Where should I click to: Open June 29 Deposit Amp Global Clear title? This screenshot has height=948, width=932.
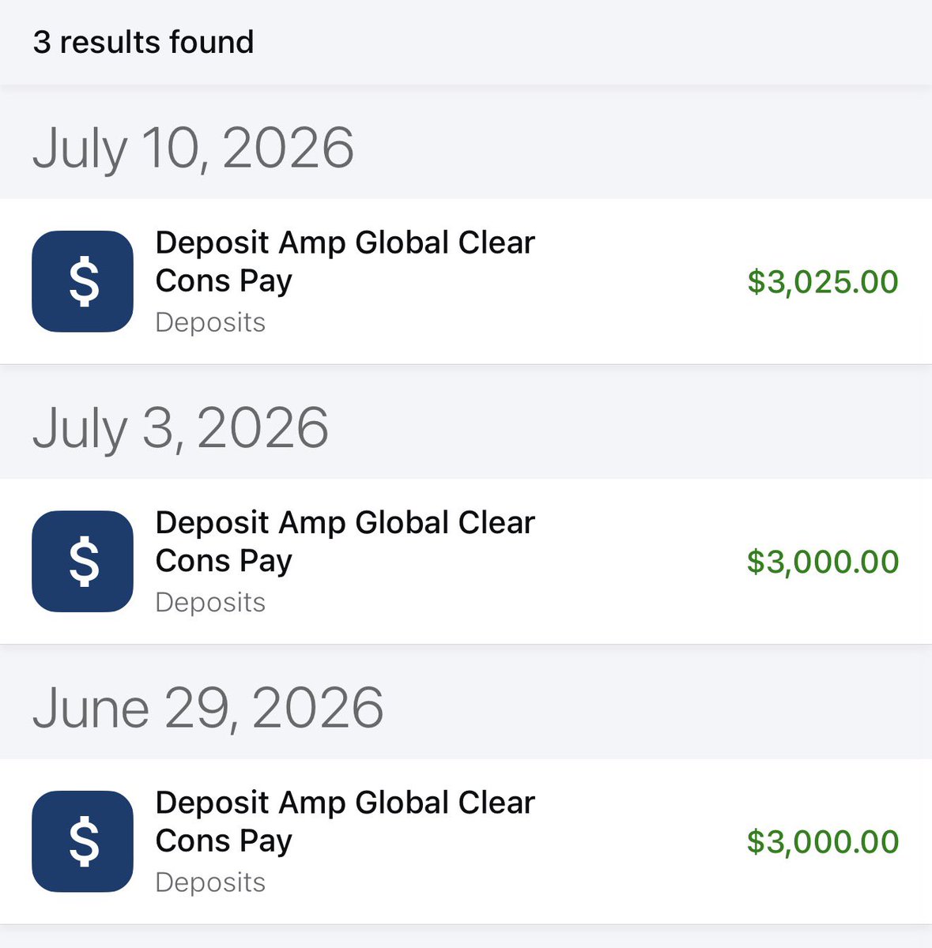tap(345, 803)
